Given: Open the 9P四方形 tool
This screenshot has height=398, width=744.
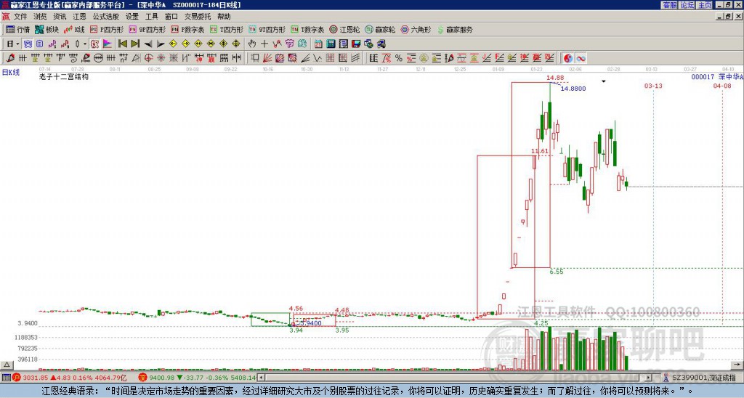Looking at the screenshot, I should point(147,29).
